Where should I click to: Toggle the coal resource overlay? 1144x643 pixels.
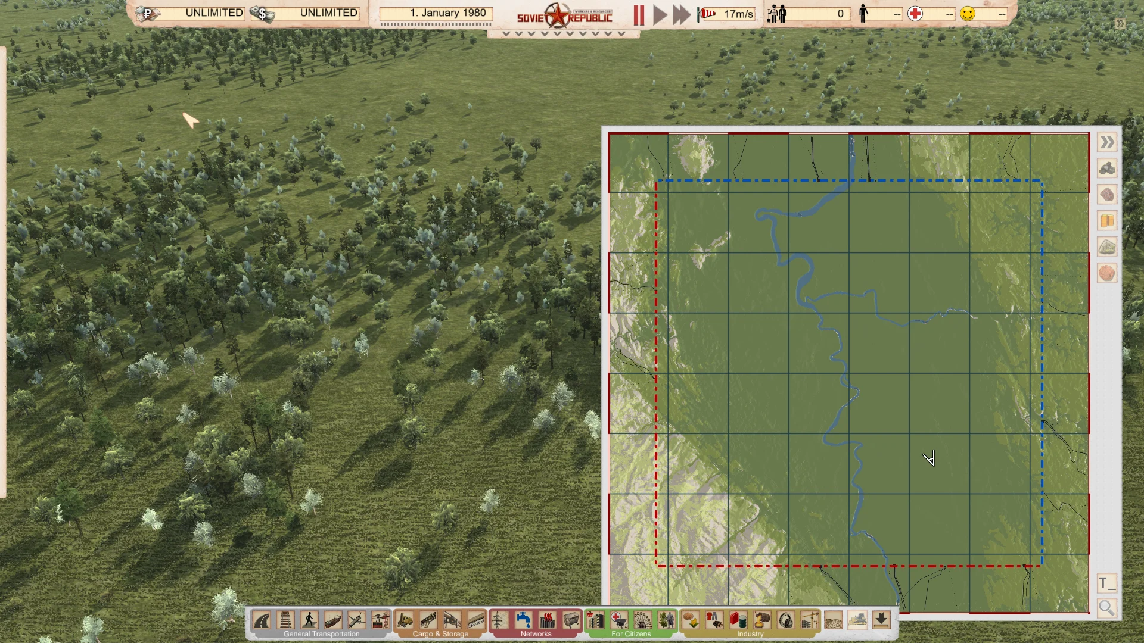point(1106,168)
